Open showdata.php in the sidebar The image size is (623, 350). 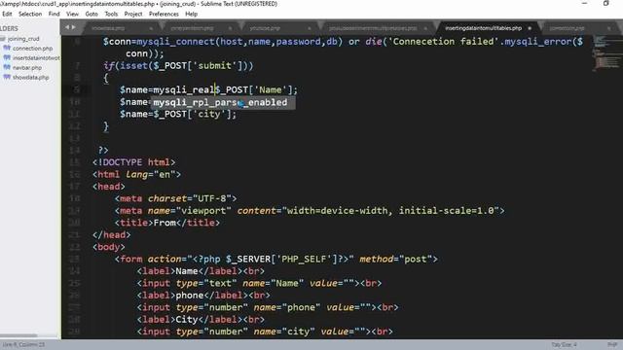tap(30, 78)
